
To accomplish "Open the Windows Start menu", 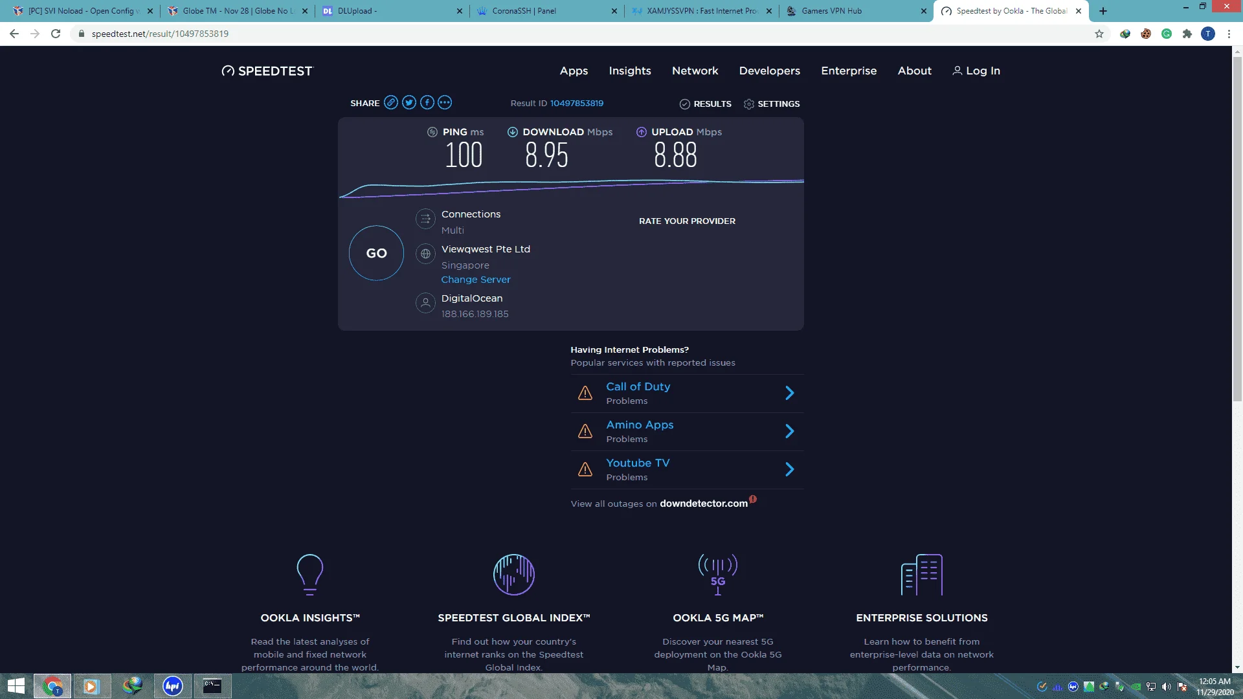I will pos(16,686).
